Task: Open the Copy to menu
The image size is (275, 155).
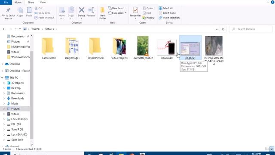Action: 71,13
